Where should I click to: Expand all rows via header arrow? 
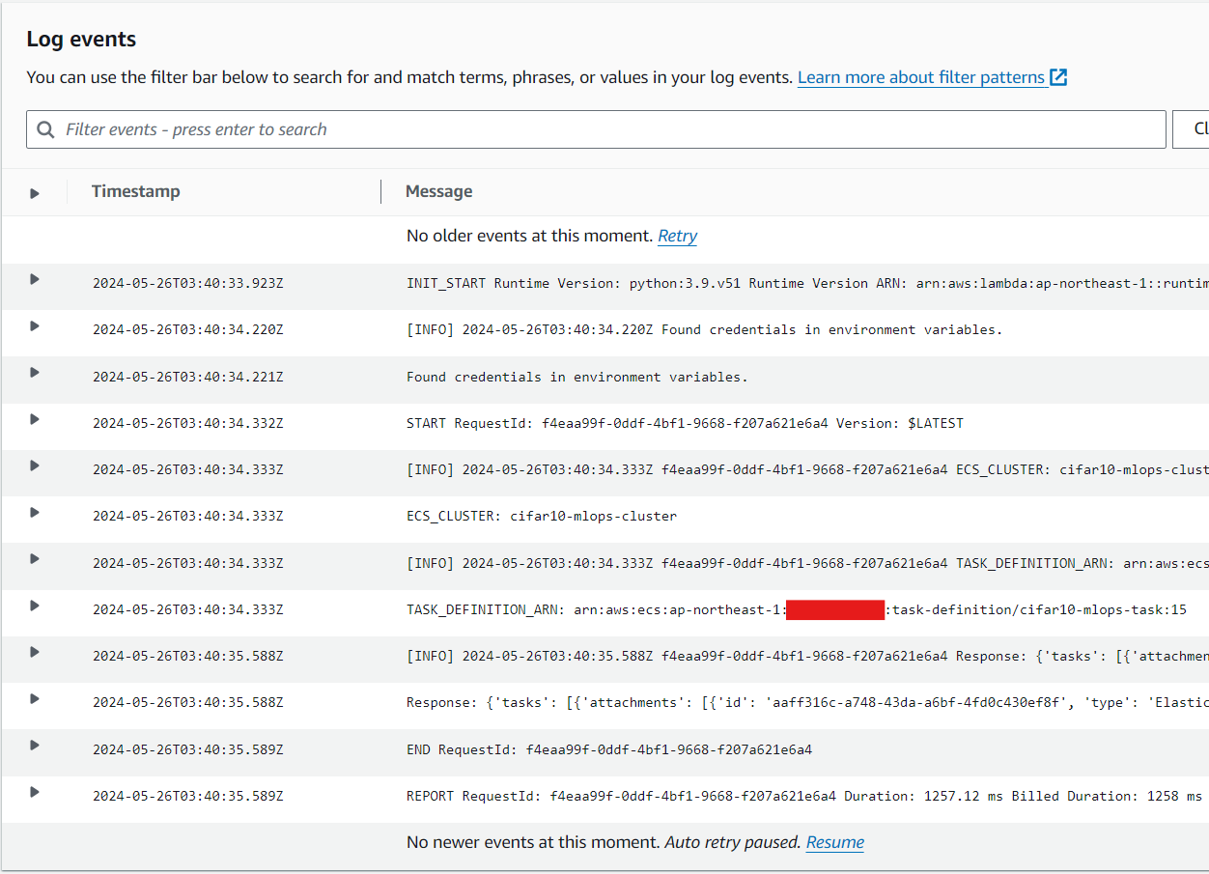[35, 193]
